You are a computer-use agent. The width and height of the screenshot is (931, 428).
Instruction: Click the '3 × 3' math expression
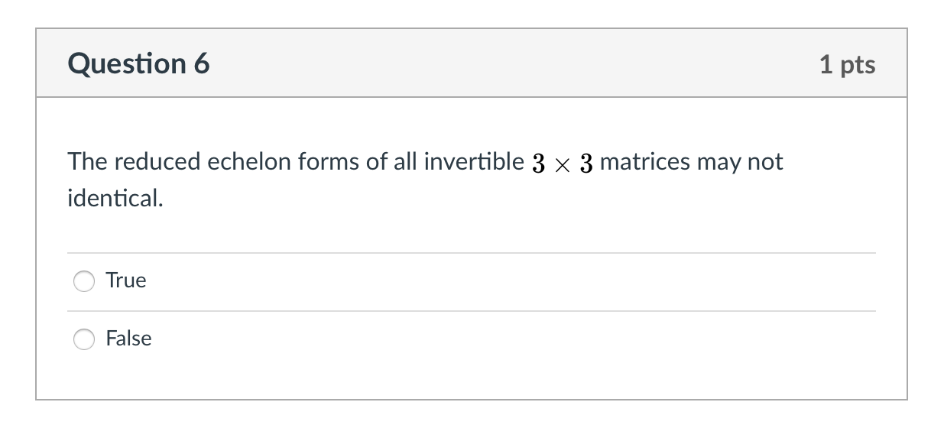point(562,163)
